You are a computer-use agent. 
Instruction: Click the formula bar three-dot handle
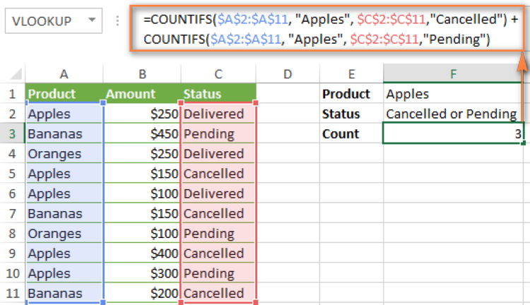(x=117, y=20)
